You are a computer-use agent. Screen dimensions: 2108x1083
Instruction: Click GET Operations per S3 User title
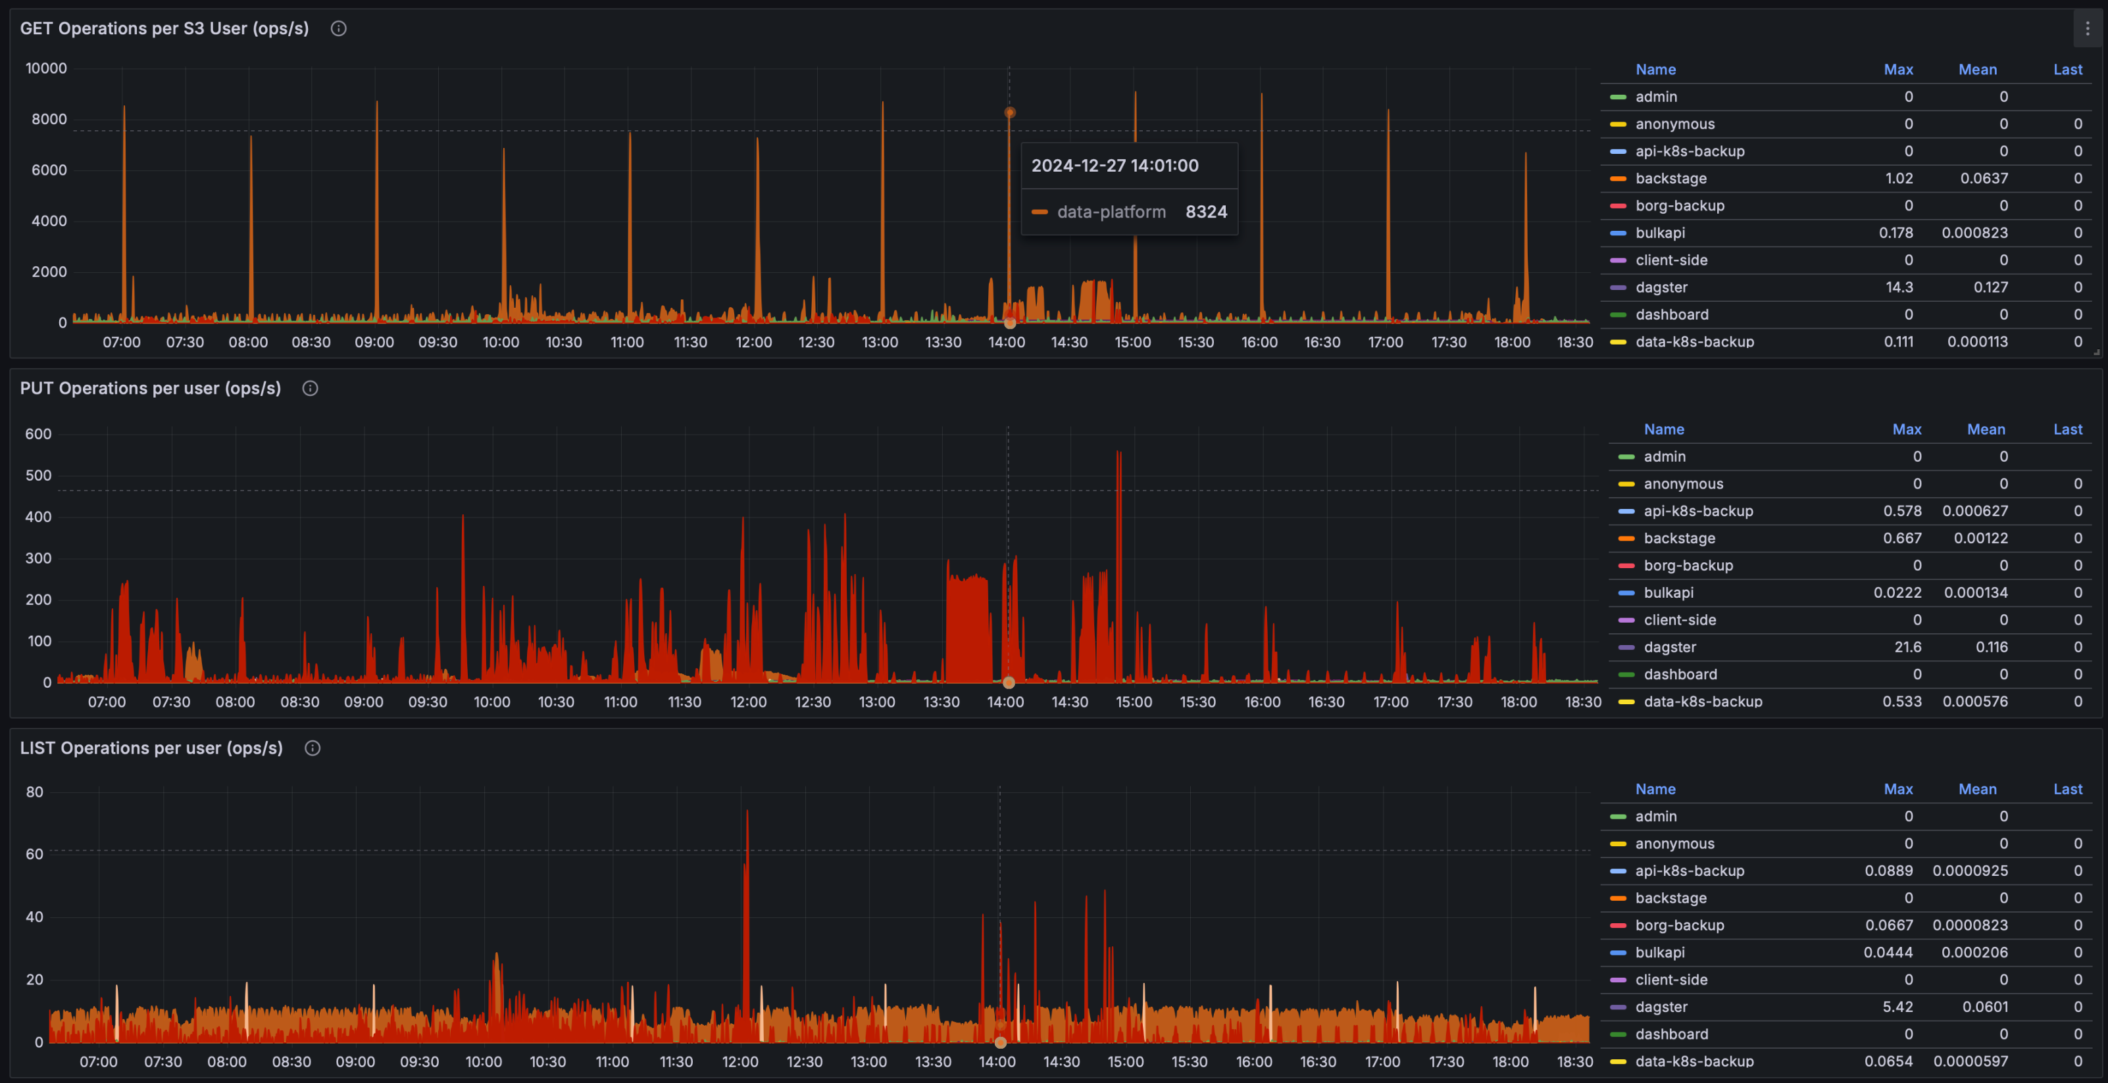164,29
